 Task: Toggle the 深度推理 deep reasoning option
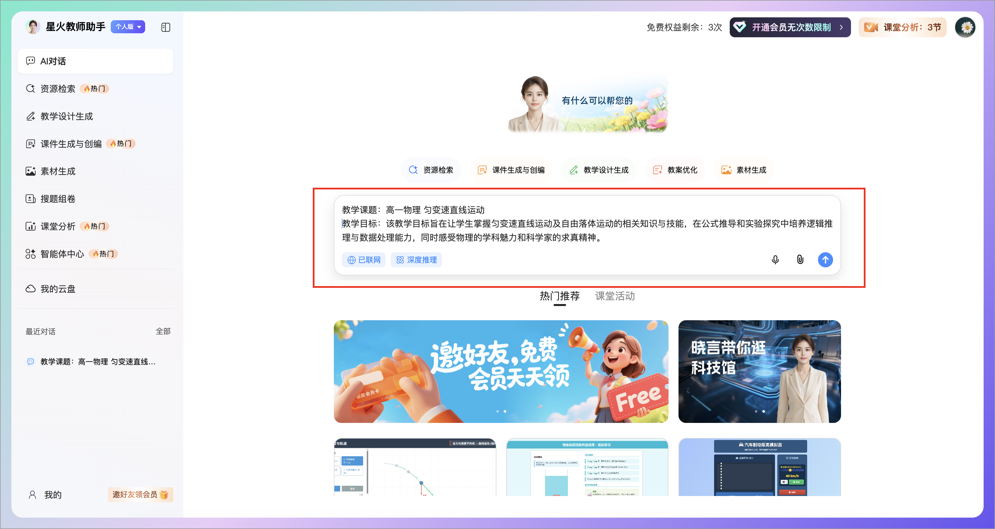click(416, 260)
